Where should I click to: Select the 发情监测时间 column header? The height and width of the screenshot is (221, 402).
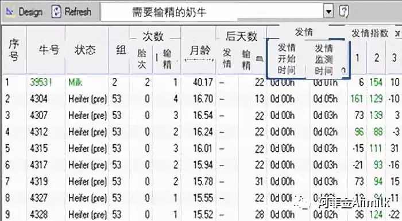tap(323, 60)
